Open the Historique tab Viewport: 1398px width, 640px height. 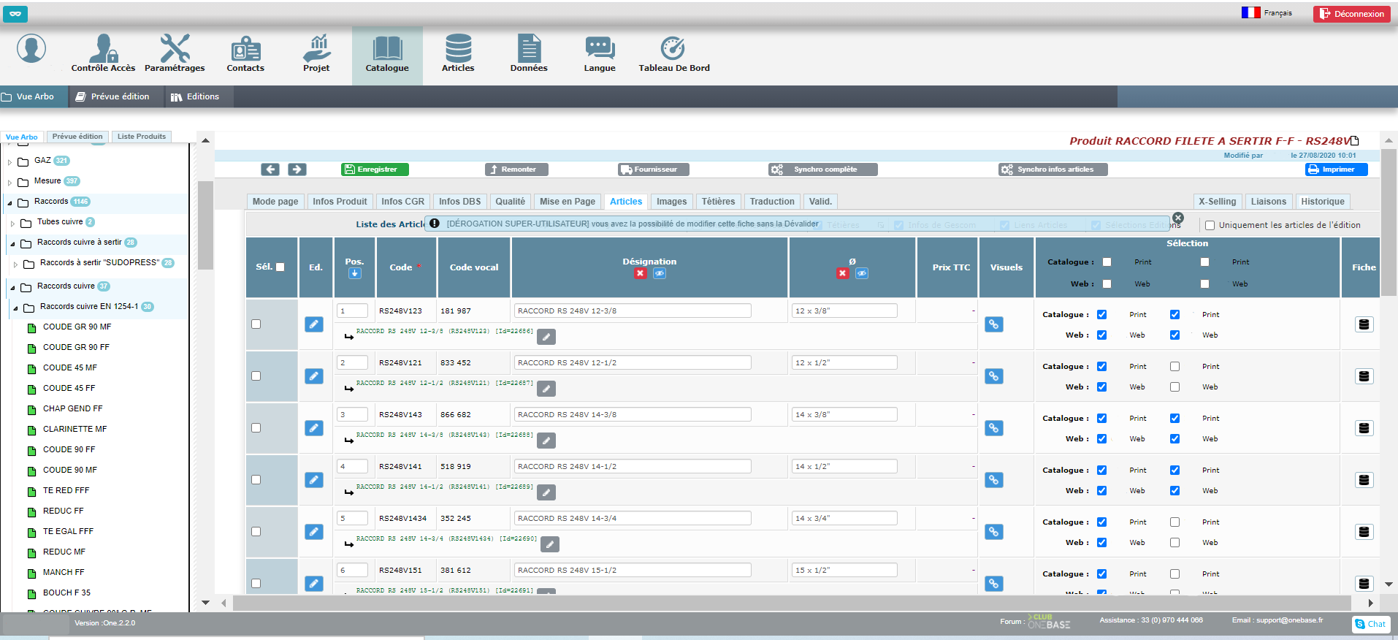click(x=1323, y=202)
